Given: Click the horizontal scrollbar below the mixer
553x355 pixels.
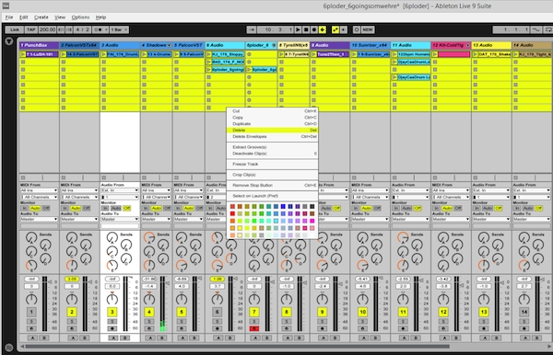Looking at the screenshot, I should 238,347.
